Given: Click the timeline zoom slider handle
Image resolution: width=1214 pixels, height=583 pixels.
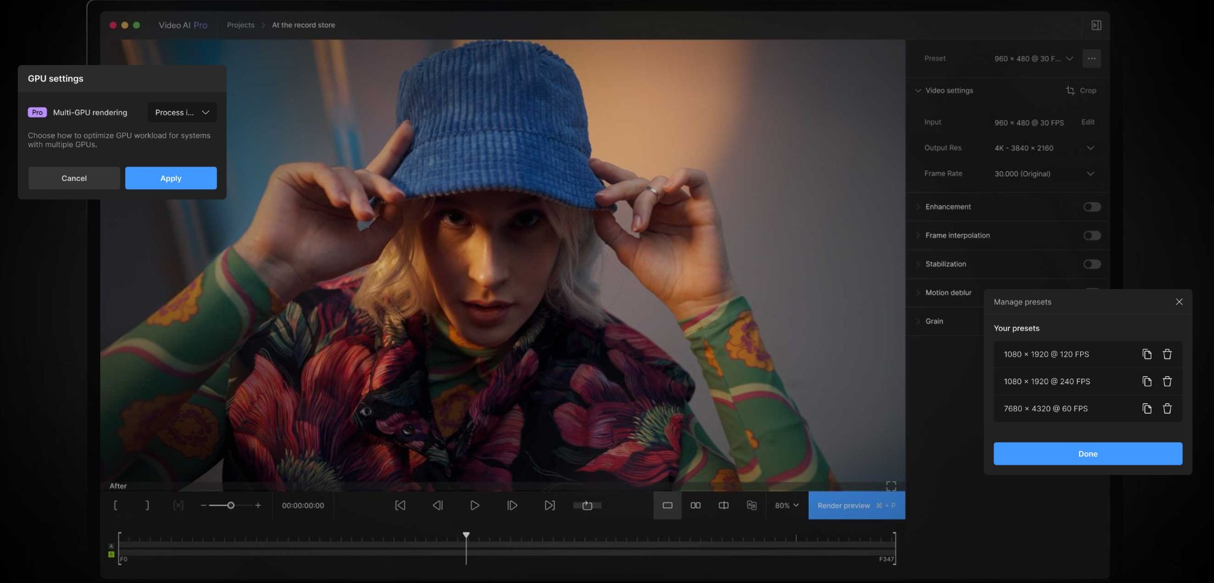Looking at the screenshot, I should tap(231, 505).
